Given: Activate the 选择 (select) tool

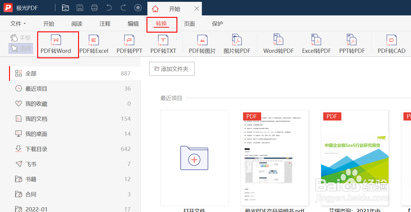Looking at the screenshot, I should click(x=20, y=48).
